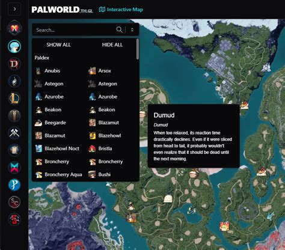Expand the sidebar with chevron arrow
This screenshot has height=250, width=285.
(x=14, y=9)
